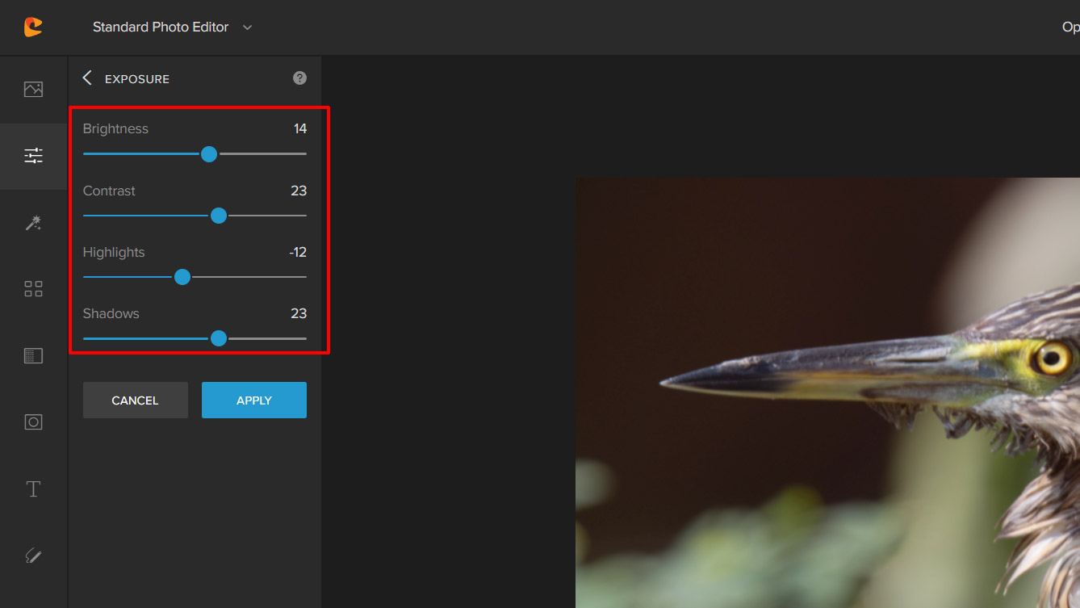Open the Overlays texture icon
Viewport: 1080px width, 608px height.
coord(33,355)
